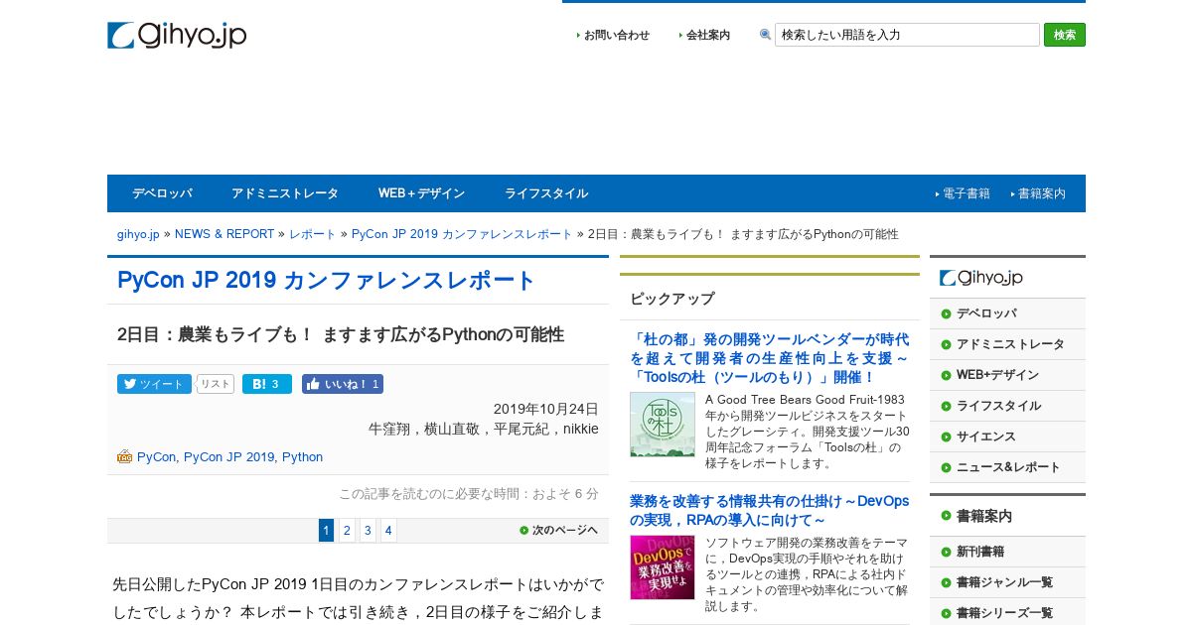Open the デベロッパ main navigation tab

(x=162, y=193)
